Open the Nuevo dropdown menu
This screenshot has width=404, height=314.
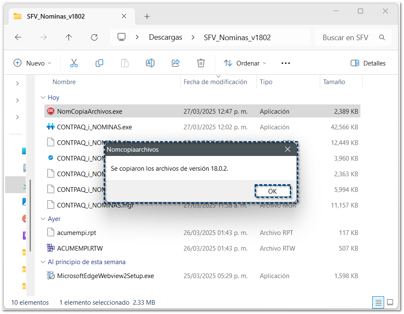[x=33, y=63]
